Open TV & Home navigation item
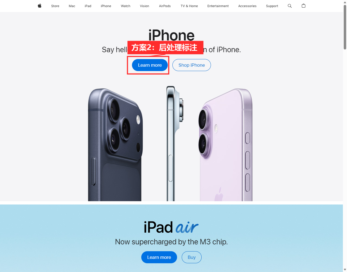 click(x=189, y=6)
